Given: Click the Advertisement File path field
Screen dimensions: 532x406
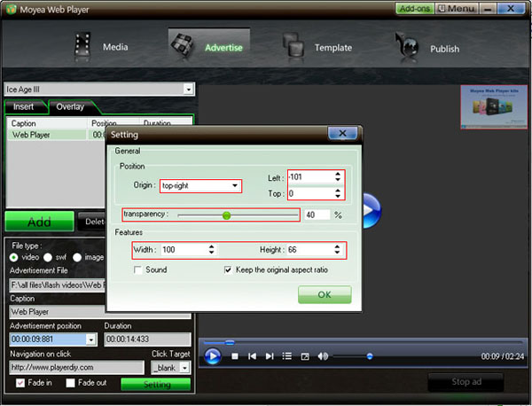Looking at the screenshot, I should point(58,285).
